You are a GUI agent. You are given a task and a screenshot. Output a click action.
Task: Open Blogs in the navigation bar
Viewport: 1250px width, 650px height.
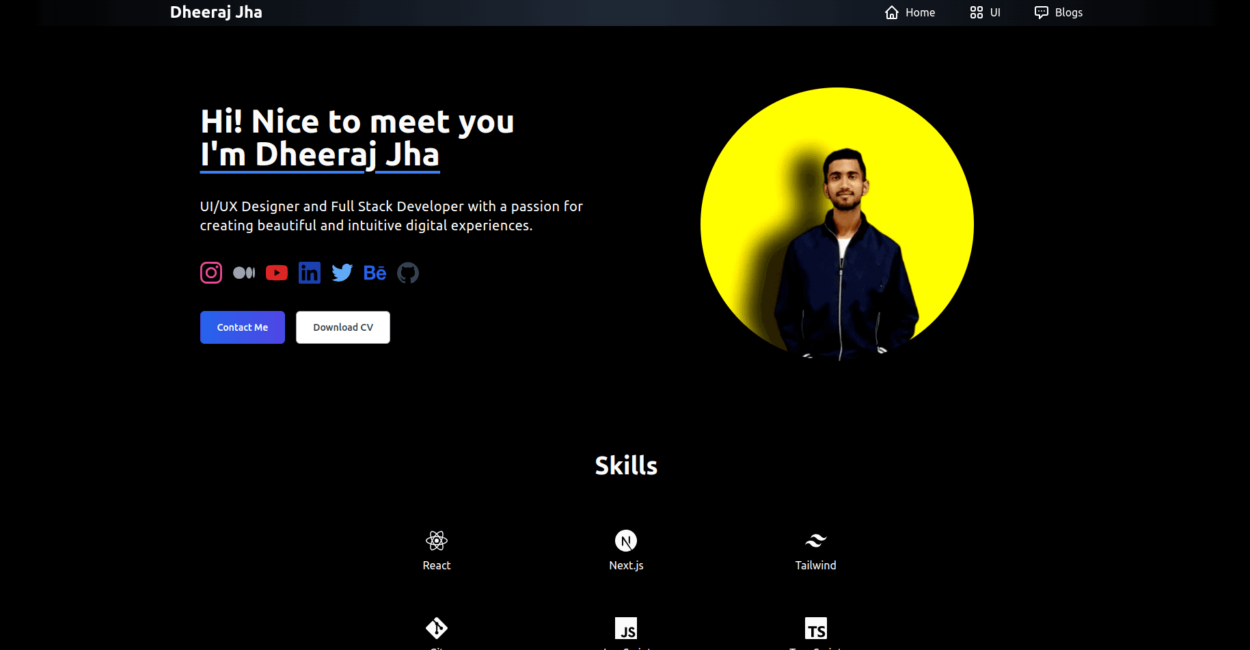(x=1059, y=12)
